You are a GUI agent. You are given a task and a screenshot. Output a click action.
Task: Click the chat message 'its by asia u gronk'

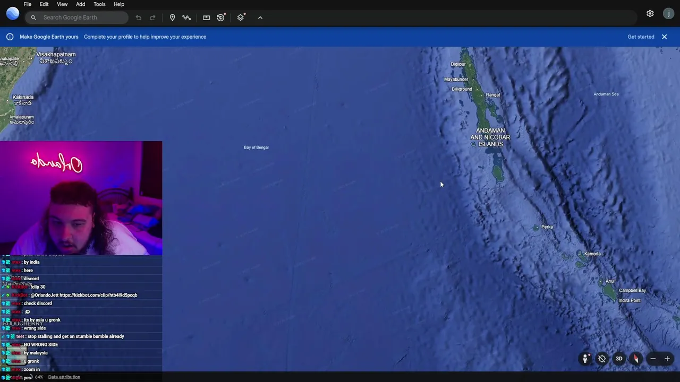[x=42, y=320]
